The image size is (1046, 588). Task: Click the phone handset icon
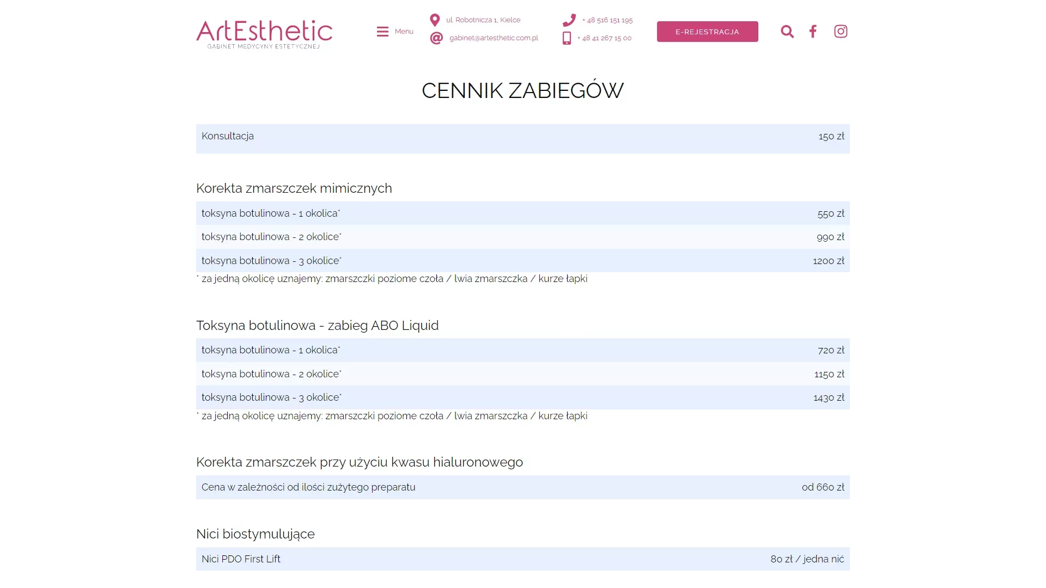(569, 20)
